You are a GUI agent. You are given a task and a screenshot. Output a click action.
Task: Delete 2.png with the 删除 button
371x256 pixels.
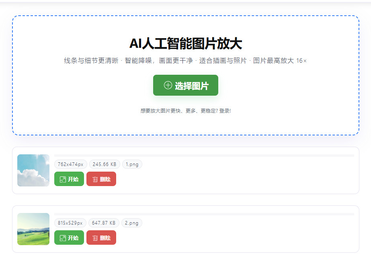tap(101, 238)
